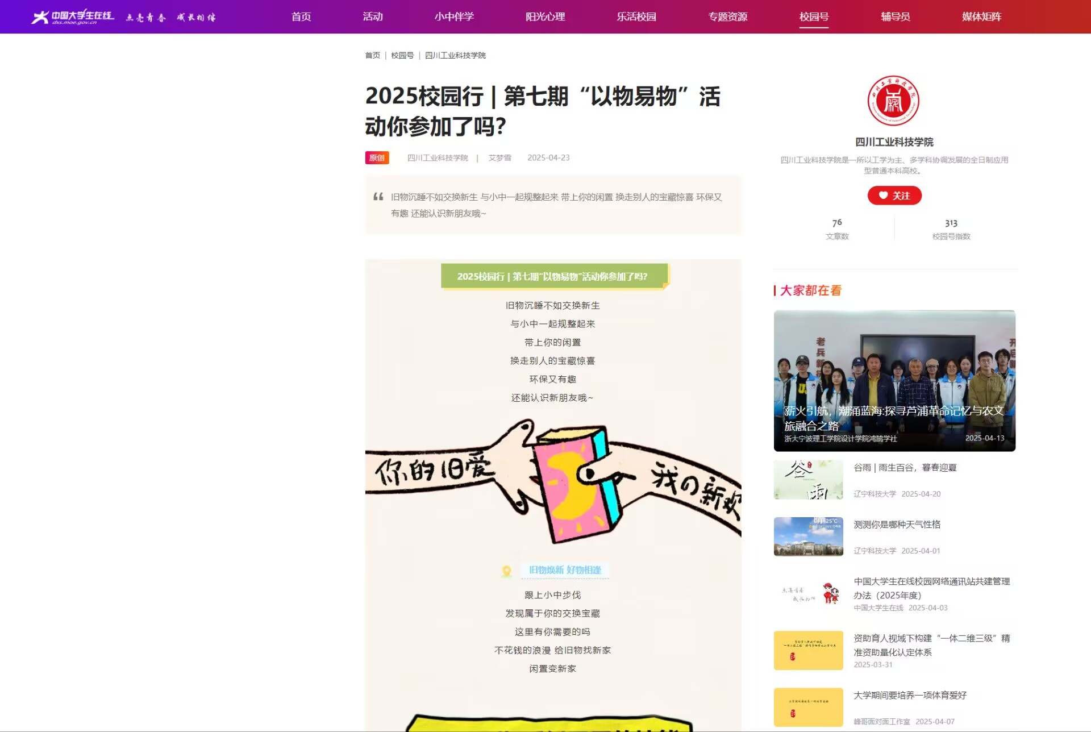Click the 原创 original tag badge
The image size is (1091, 732).
tap(377, 158)
